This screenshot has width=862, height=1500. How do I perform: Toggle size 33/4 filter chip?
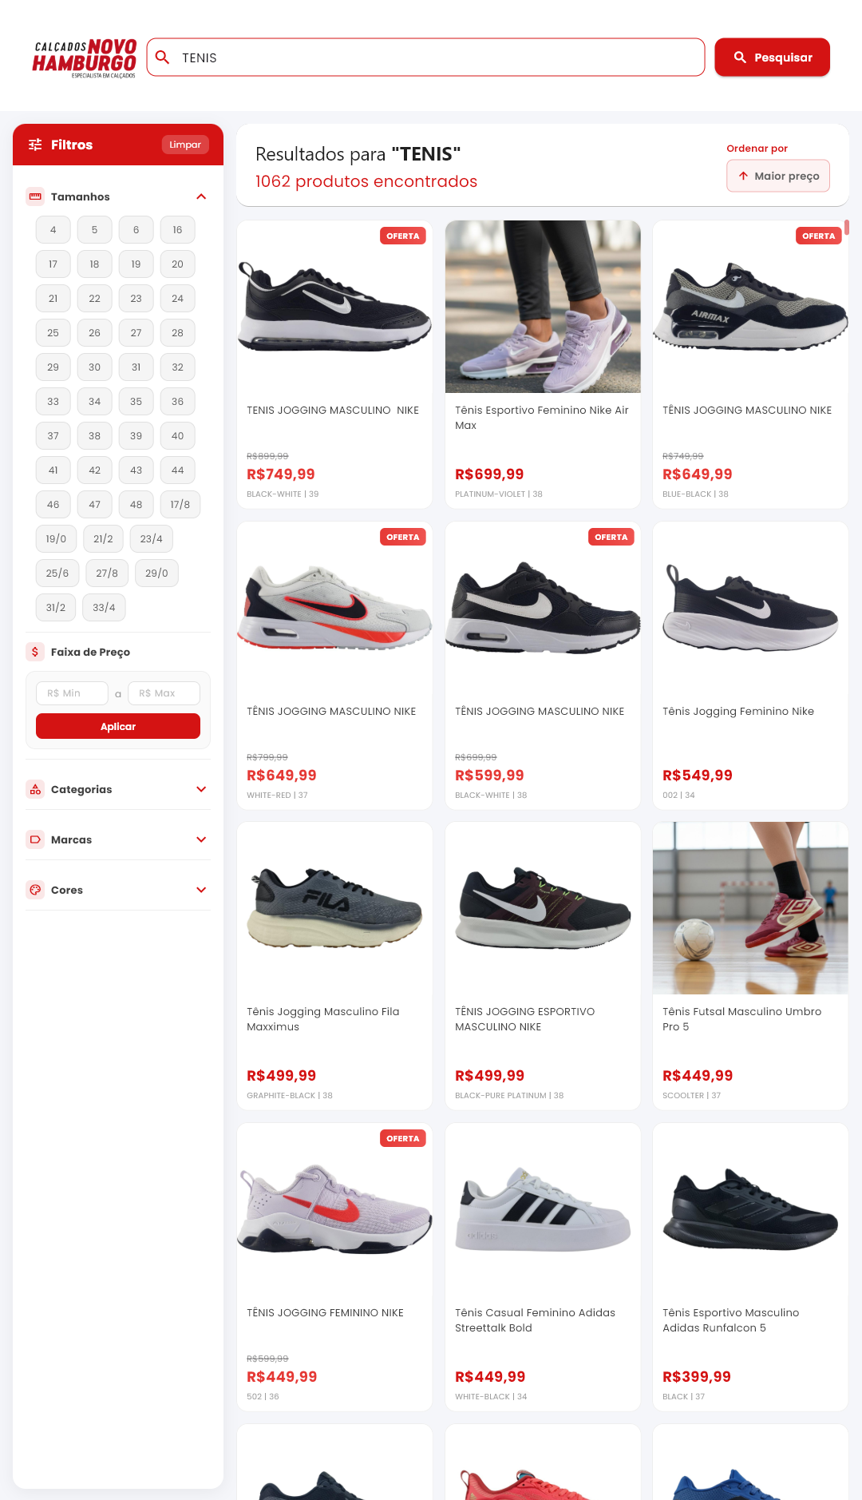pyautogui.click(x=104, y=608)
